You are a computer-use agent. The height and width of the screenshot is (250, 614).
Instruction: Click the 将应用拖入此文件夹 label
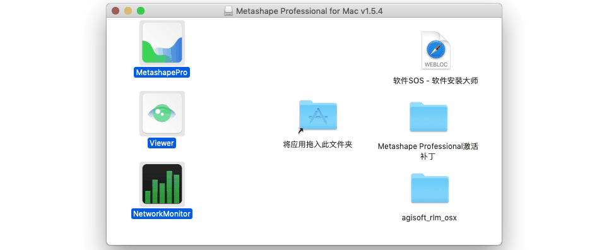(317, 144)
